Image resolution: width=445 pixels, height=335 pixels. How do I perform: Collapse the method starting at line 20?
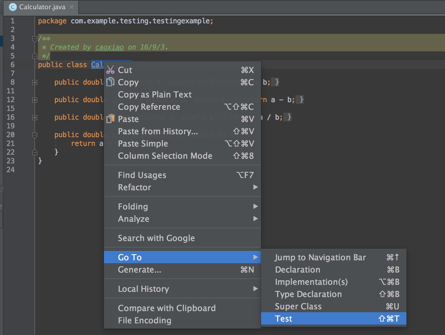click(34, 135)
